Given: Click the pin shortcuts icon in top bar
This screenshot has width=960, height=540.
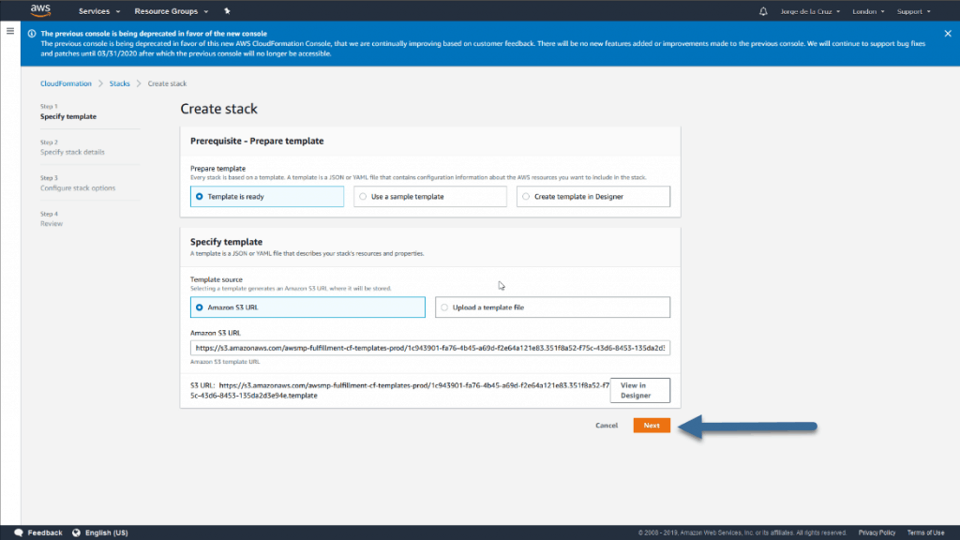Looking at the screenshot, I should click(227, 11).
